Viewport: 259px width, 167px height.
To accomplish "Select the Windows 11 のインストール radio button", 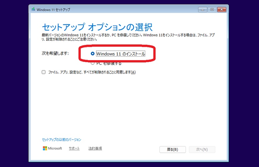I will (93, 54).
